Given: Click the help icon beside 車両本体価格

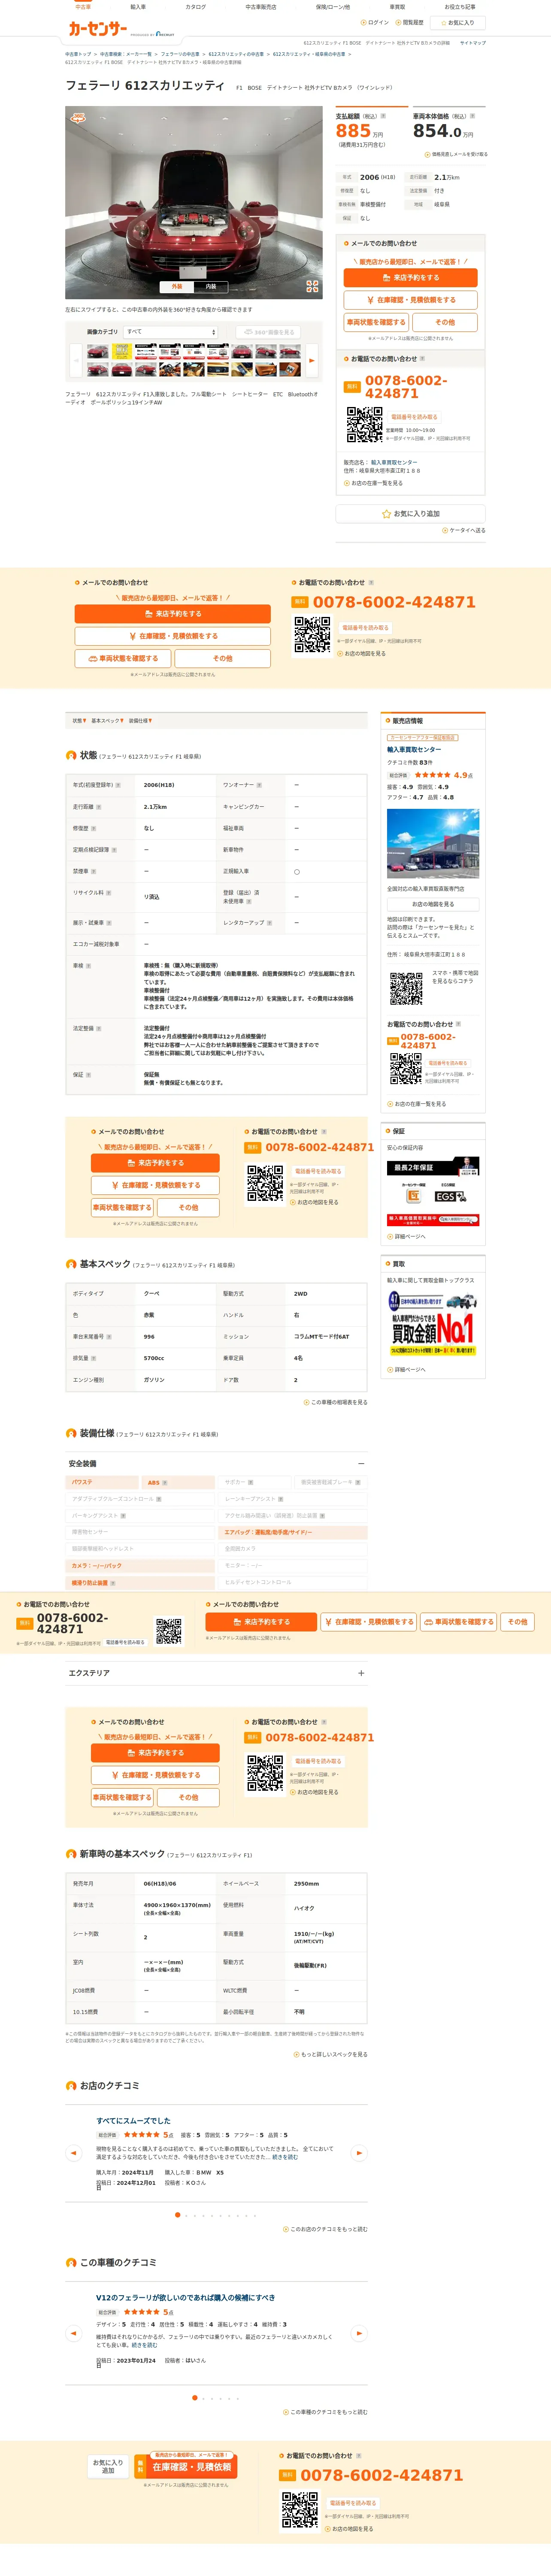Looking at the screenshot, I should (472, 116).
